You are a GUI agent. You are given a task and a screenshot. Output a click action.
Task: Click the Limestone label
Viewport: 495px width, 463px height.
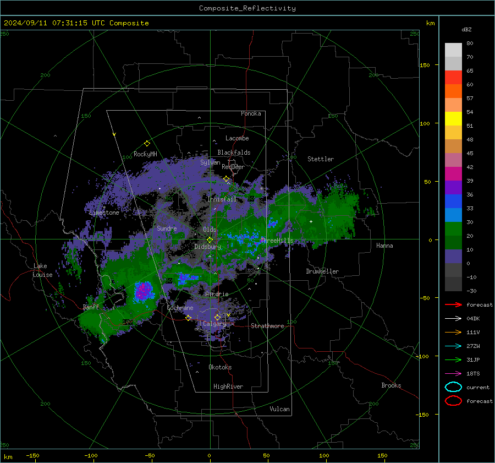click(x=104, y=213)
